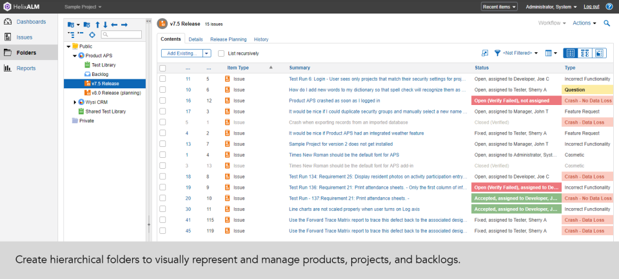
Task: Expand the Wysi CRM tree node
Action: [75, 102]
